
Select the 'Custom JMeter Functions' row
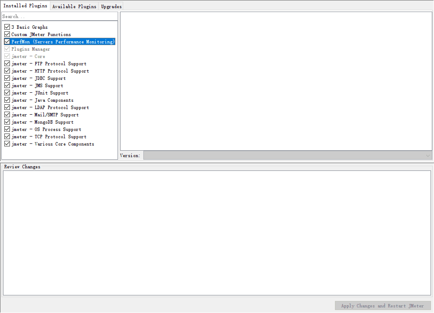tap(41, 34)
